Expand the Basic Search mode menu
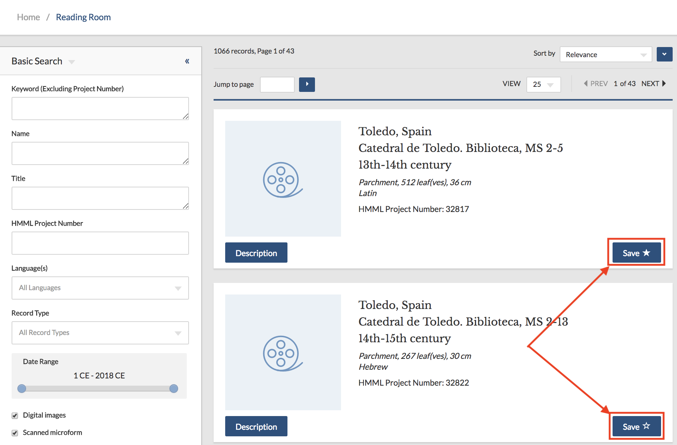 [72, 62]
